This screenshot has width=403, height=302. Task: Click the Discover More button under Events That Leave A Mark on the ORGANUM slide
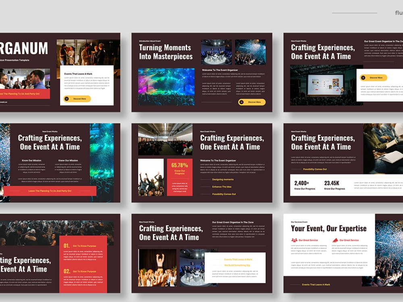pos(77,99)
